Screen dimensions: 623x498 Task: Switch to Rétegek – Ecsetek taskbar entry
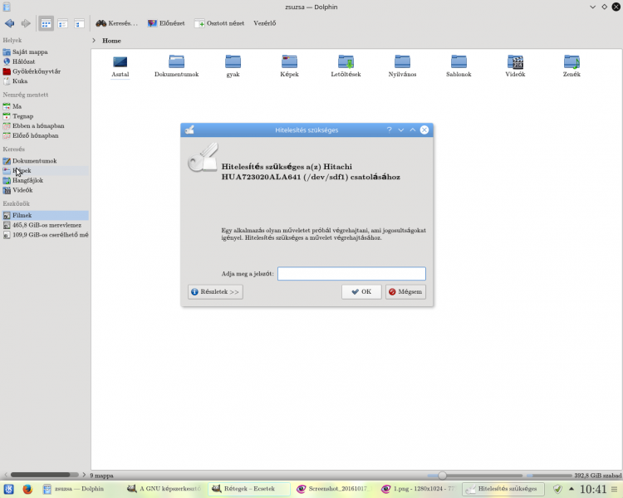pyautogui.click(x=249, y=489)
